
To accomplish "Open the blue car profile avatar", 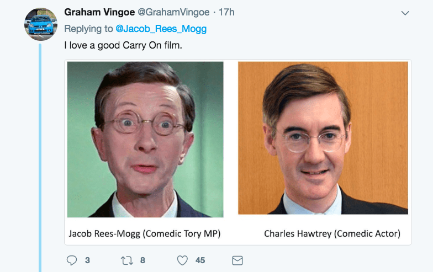I will pyautogui.click(x=41, y=24).
